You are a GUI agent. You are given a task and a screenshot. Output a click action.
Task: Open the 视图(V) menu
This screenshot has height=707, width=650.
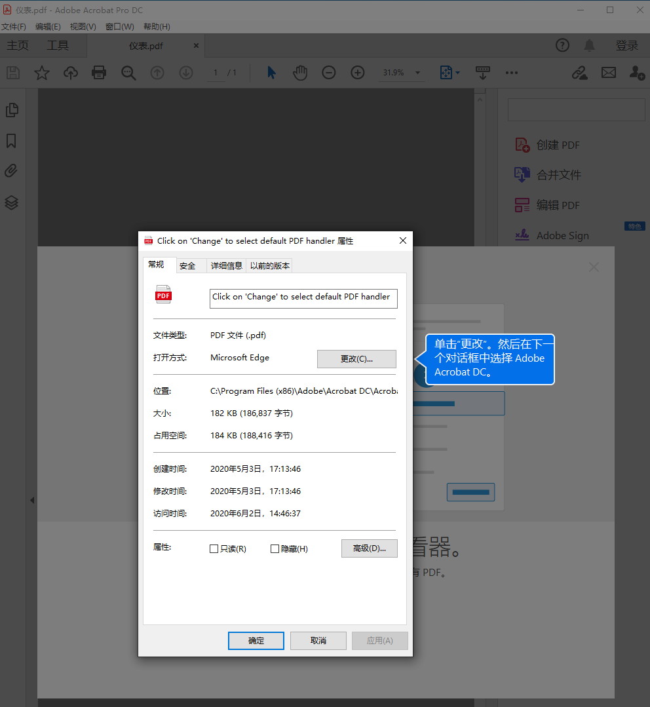[83, 27]
